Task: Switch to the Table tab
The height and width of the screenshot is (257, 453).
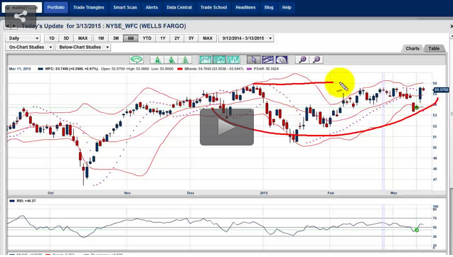Action: [x=434, y=48]
